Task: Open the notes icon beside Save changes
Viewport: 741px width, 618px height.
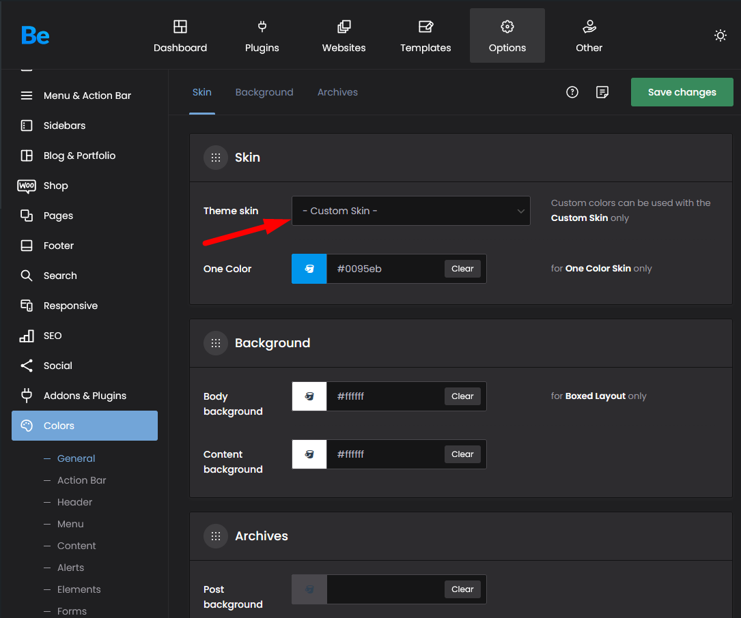Action: [x=602, y=92]
